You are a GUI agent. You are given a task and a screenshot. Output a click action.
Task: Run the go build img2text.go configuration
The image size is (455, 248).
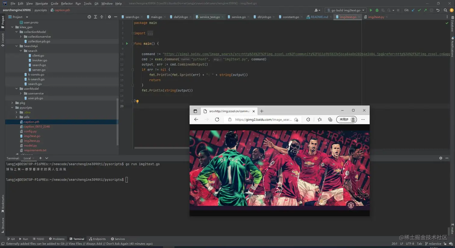[x=371, y=10]
